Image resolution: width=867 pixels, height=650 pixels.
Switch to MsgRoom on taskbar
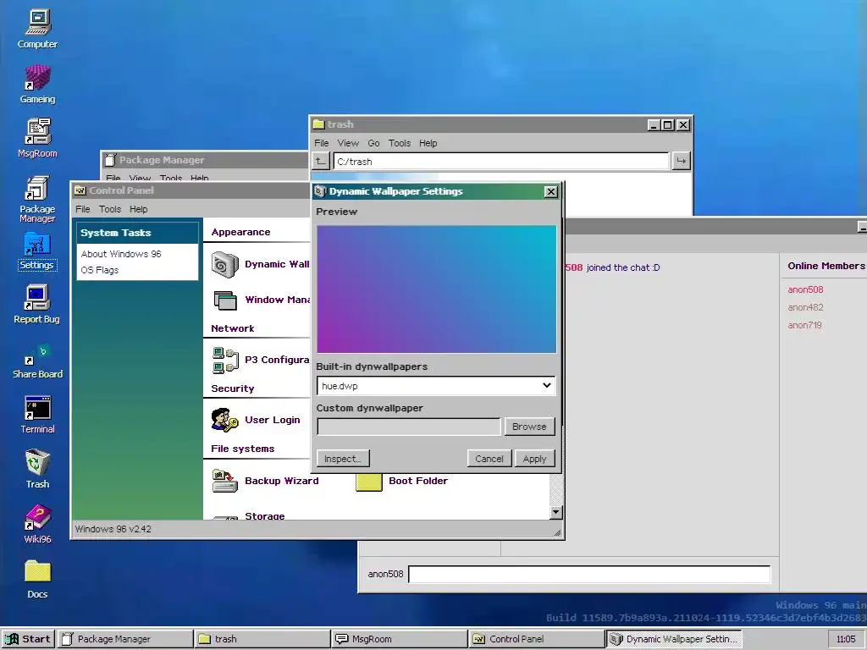pos(400,639)
